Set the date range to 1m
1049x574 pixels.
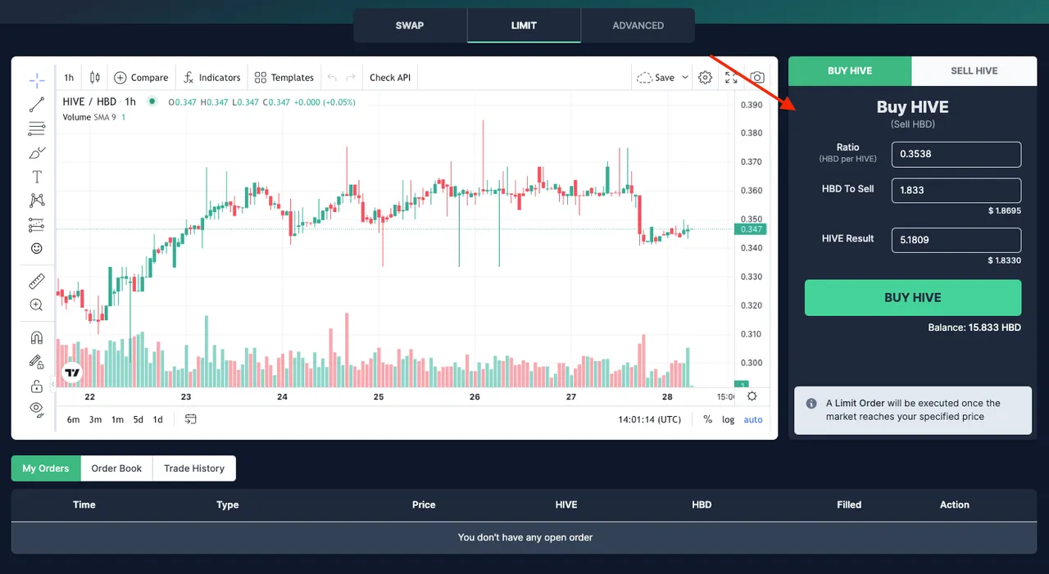(117, 419)
